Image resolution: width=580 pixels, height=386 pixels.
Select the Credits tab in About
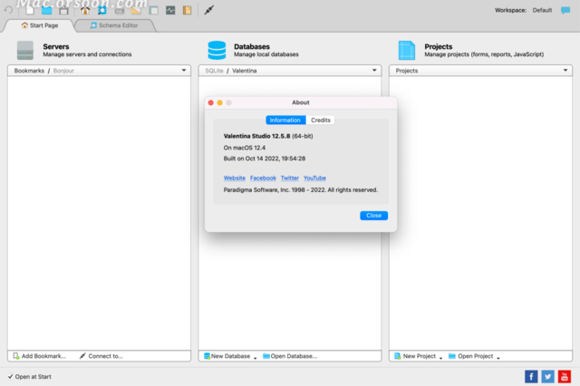tap(320, 121)
